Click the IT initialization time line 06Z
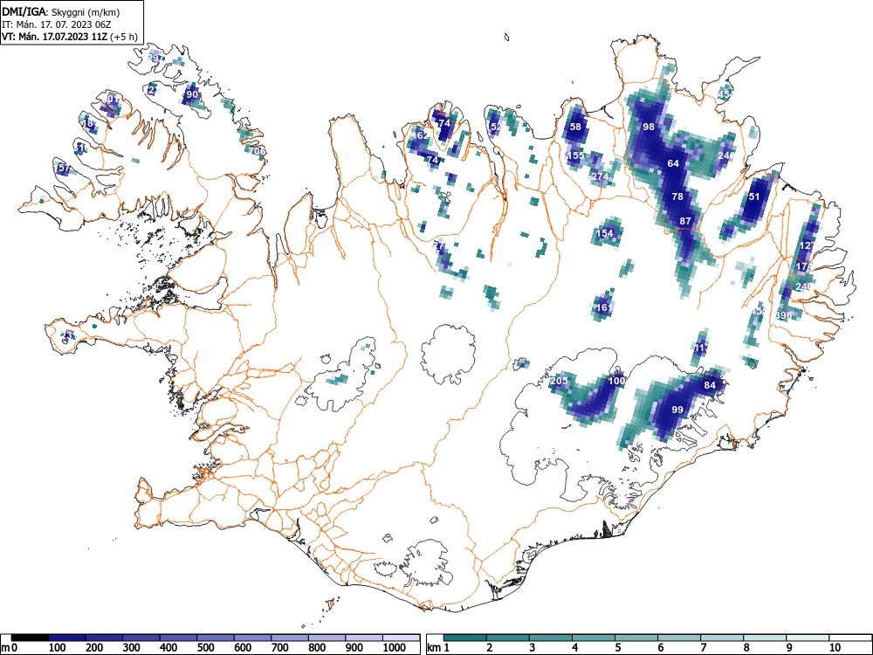This screenshot has height=655, width=873. (57, 24)
